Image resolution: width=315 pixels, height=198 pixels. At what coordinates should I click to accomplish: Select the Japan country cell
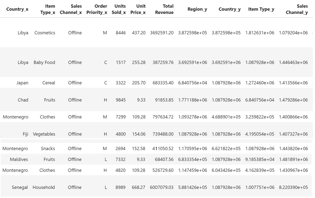coord(22,83)
